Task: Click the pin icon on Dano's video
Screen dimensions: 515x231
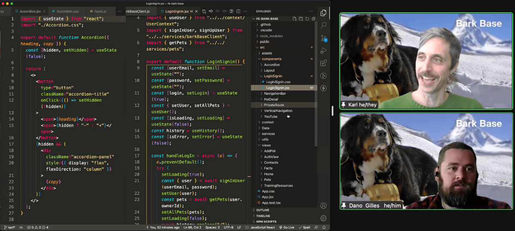Action: click(x=343, y=206)
